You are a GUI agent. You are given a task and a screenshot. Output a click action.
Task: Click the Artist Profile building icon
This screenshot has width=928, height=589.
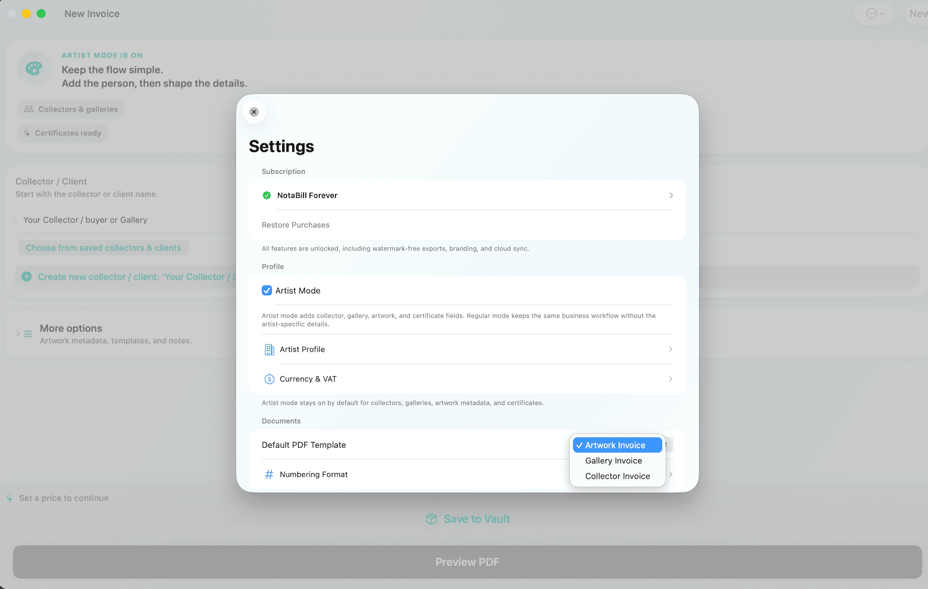[x=269, y=350]
